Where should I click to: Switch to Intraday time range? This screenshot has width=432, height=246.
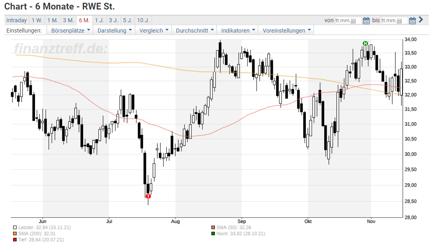[x=17, y=20]
